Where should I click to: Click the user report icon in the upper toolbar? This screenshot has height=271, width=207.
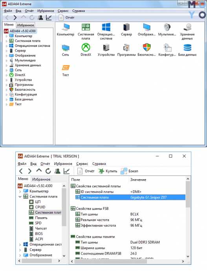point(40,17)
